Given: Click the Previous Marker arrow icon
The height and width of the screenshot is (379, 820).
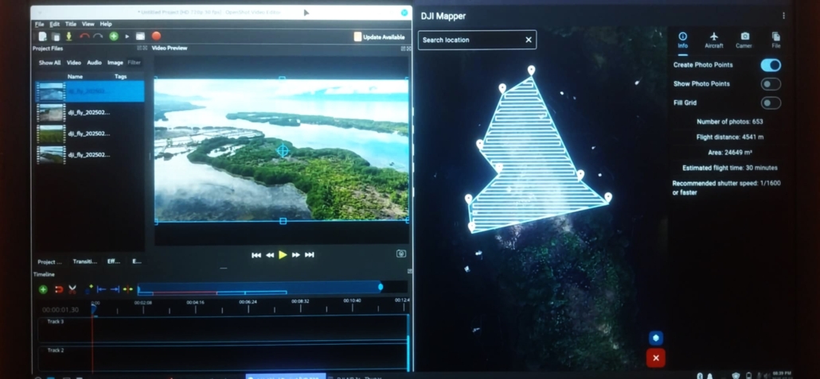Looking at the screenshot, I should [x=101, y=289].
